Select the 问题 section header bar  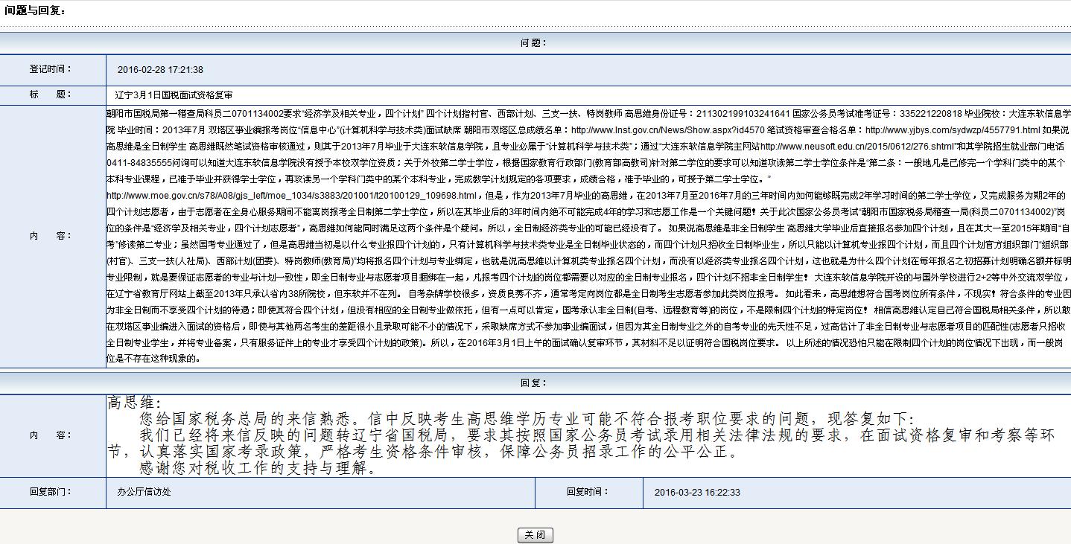click(535, 43)
